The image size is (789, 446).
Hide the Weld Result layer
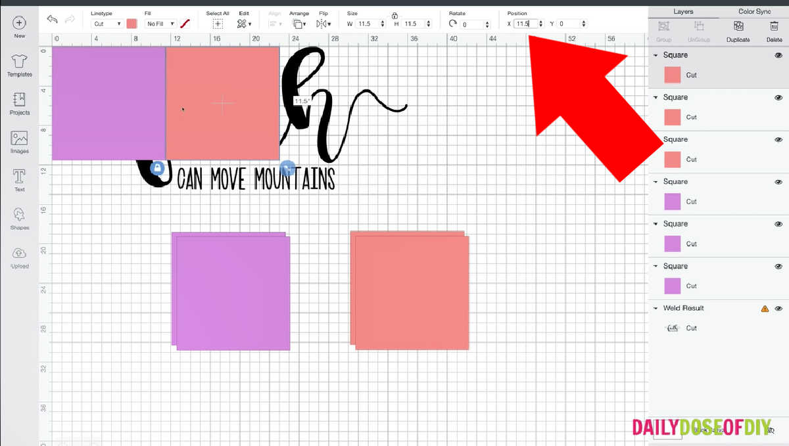(778, 309)
